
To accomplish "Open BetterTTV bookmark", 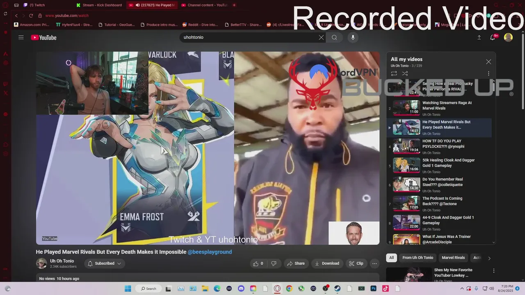I will click(243, 25).
